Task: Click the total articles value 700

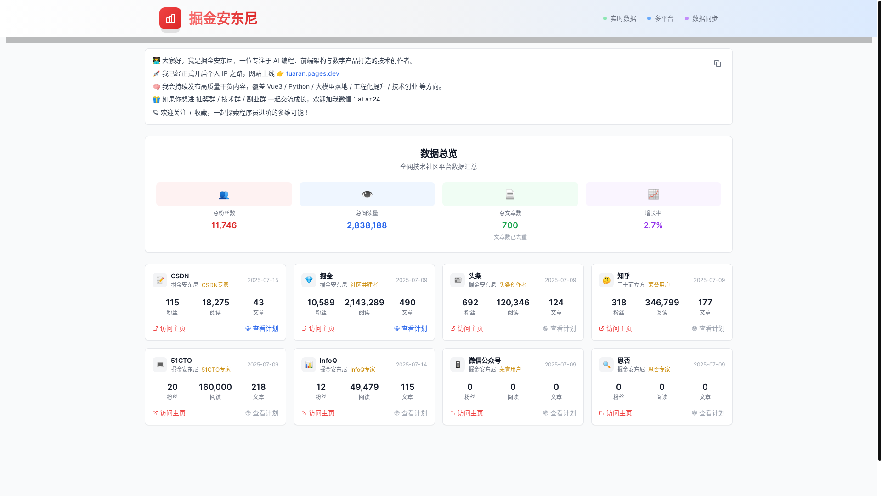Action: 510,225
